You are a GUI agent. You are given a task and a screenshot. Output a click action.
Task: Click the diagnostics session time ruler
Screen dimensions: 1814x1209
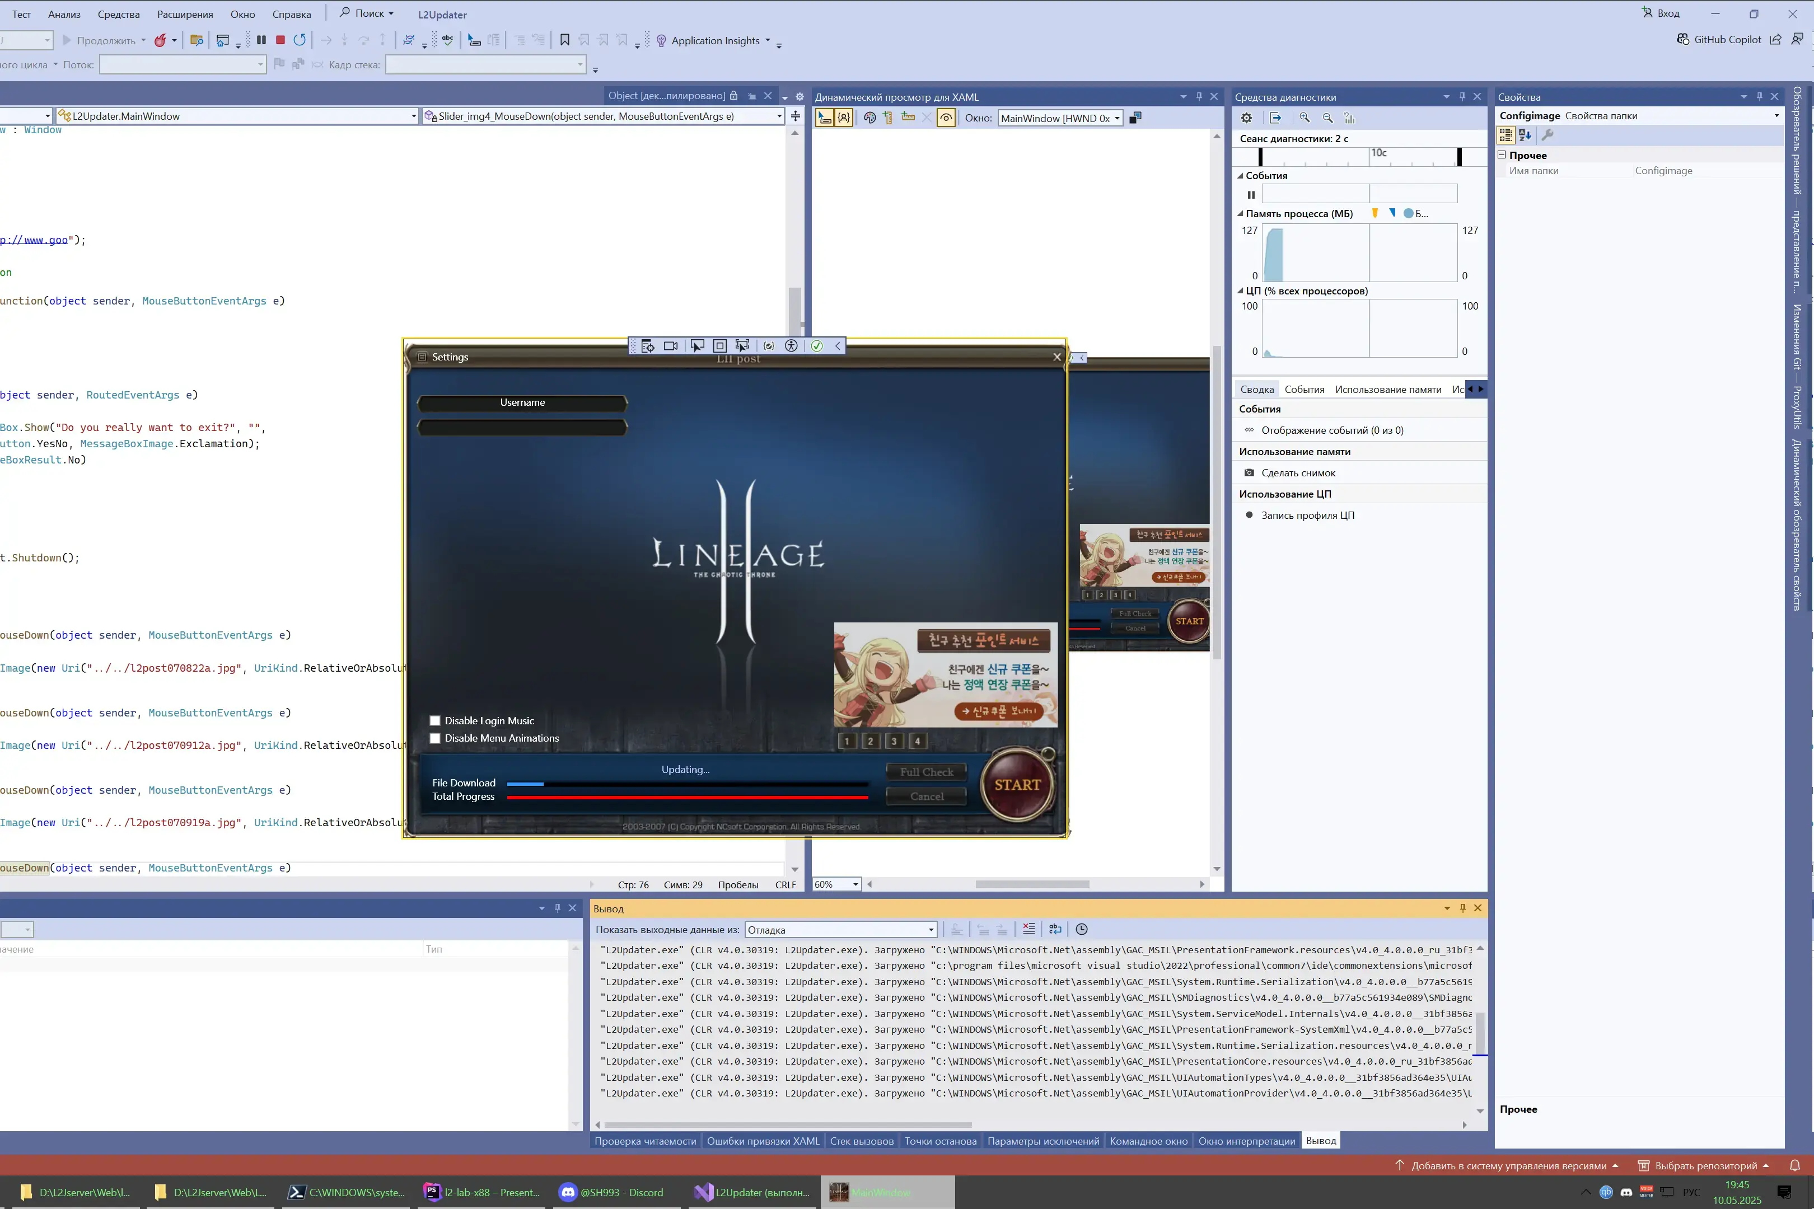[1360, 157]
